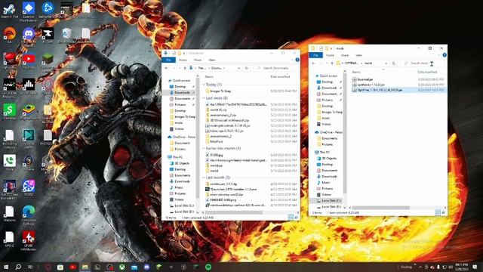Click the Search Downloads field
The image size is (483, 272).
click(x=275, y=68)
